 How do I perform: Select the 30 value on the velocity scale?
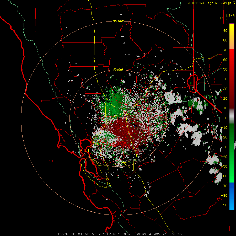coord(225,89)
